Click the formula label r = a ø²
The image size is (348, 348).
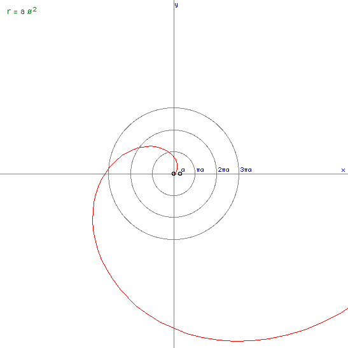pos(22,11)
